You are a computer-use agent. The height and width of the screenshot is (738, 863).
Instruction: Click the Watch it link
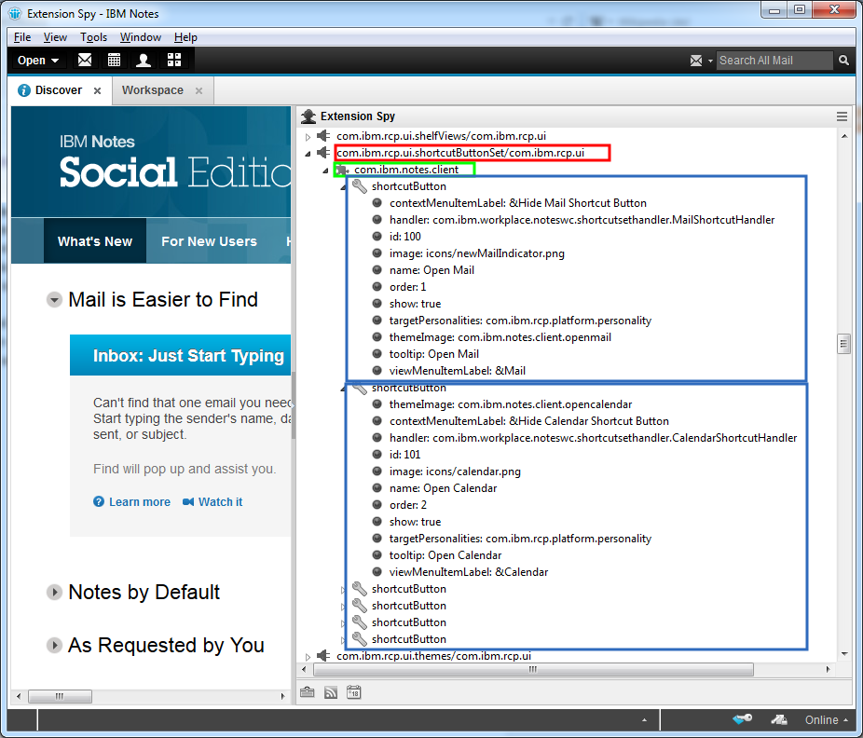[220, 502]
